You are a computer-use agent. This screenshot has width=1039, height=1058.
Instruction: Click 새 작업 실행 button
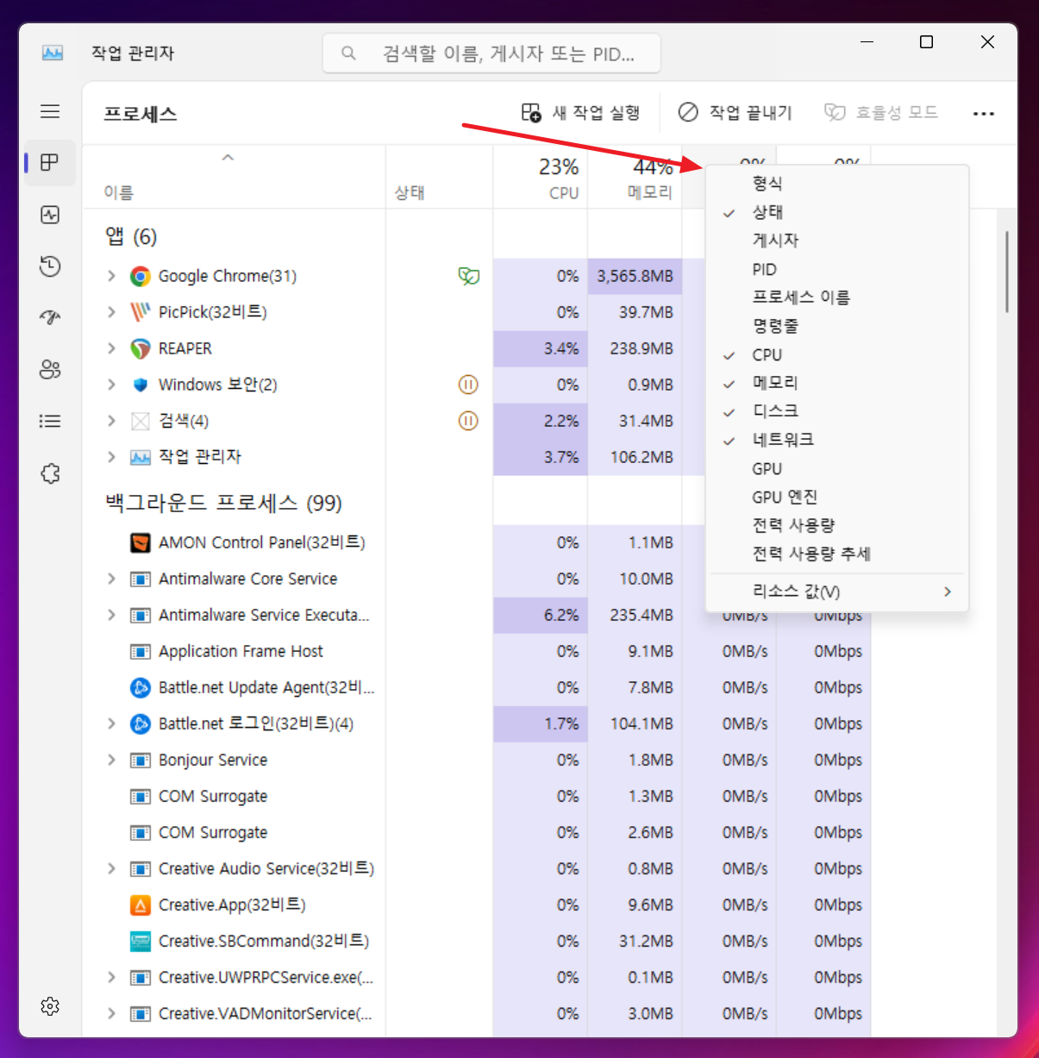(580, 113)
